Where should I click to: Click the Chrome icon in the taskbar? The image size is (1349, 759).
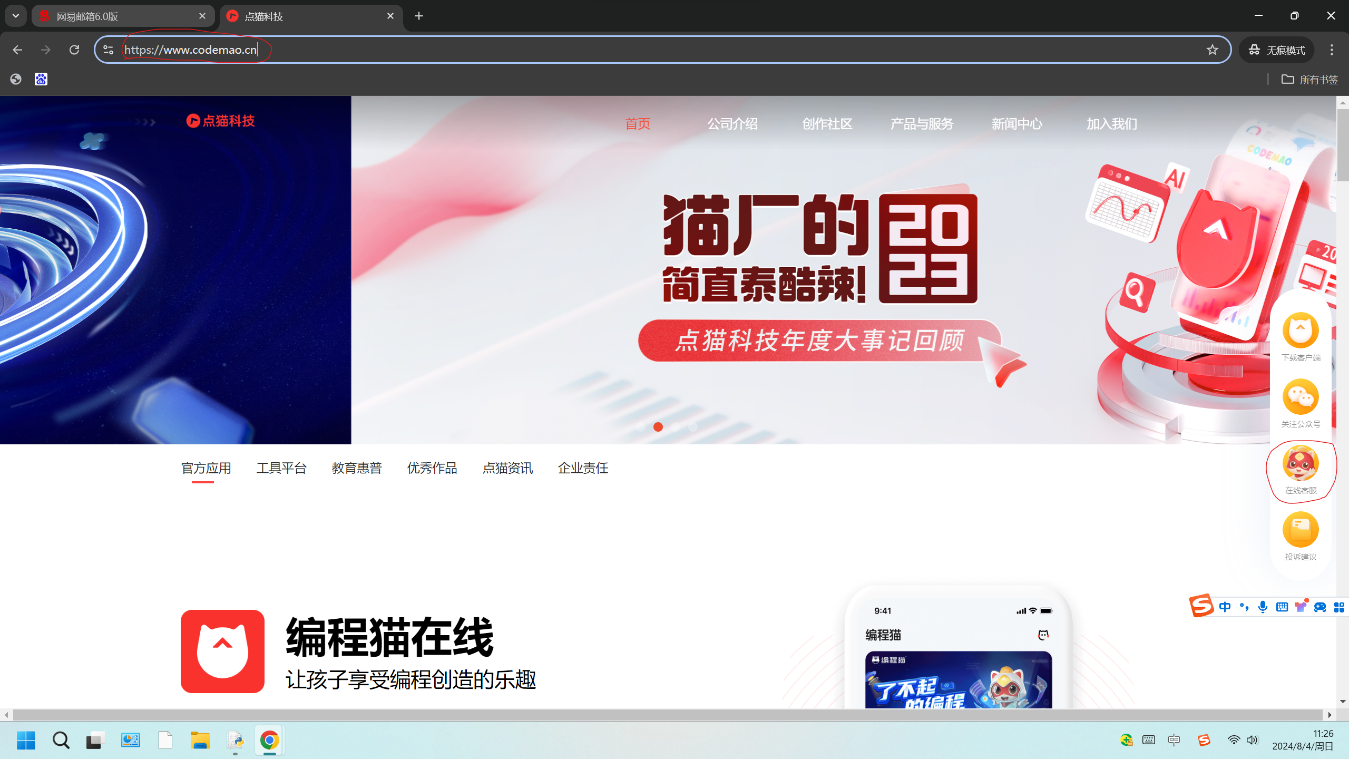[269, 741]
